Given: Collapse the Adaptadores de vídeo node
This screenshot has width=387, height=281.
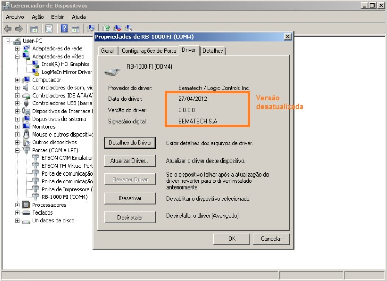Looking at the screenshot, I should [17, 57].
